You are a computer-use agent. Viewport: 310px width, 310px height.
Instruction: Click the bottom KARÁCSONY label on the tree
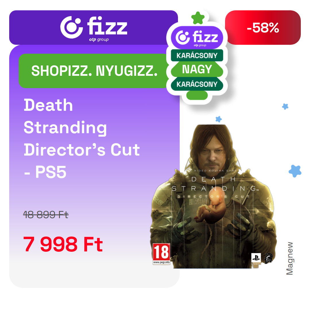[x=197, y=84]
